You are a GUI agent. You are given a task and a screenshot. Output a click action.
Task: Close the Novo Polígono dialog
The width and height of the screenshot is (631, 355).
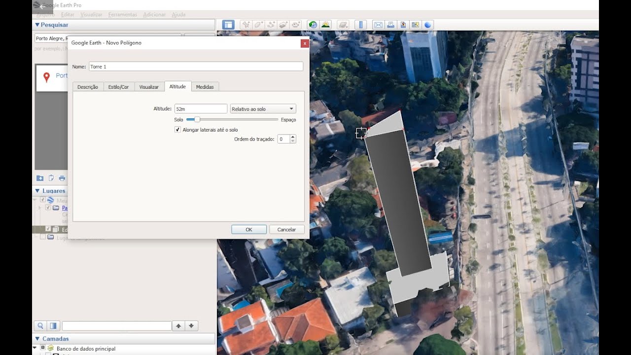click(x=305, y=43)
